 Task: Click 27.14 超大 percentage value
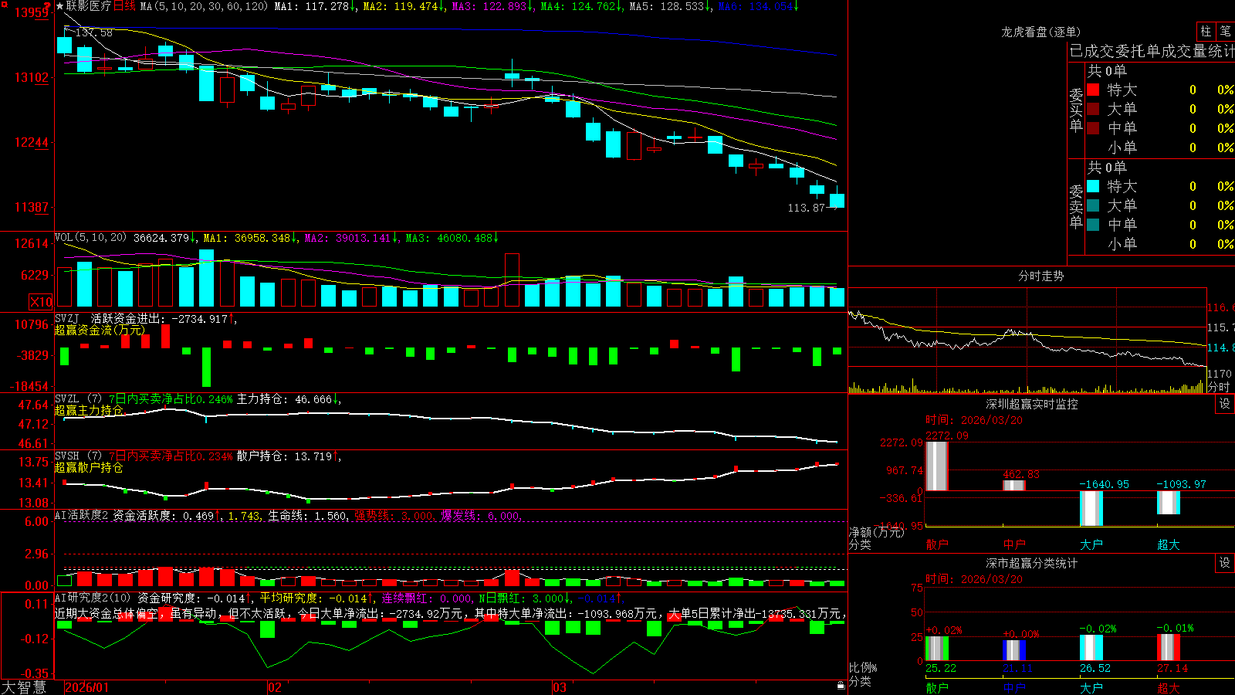(1172, 668)
